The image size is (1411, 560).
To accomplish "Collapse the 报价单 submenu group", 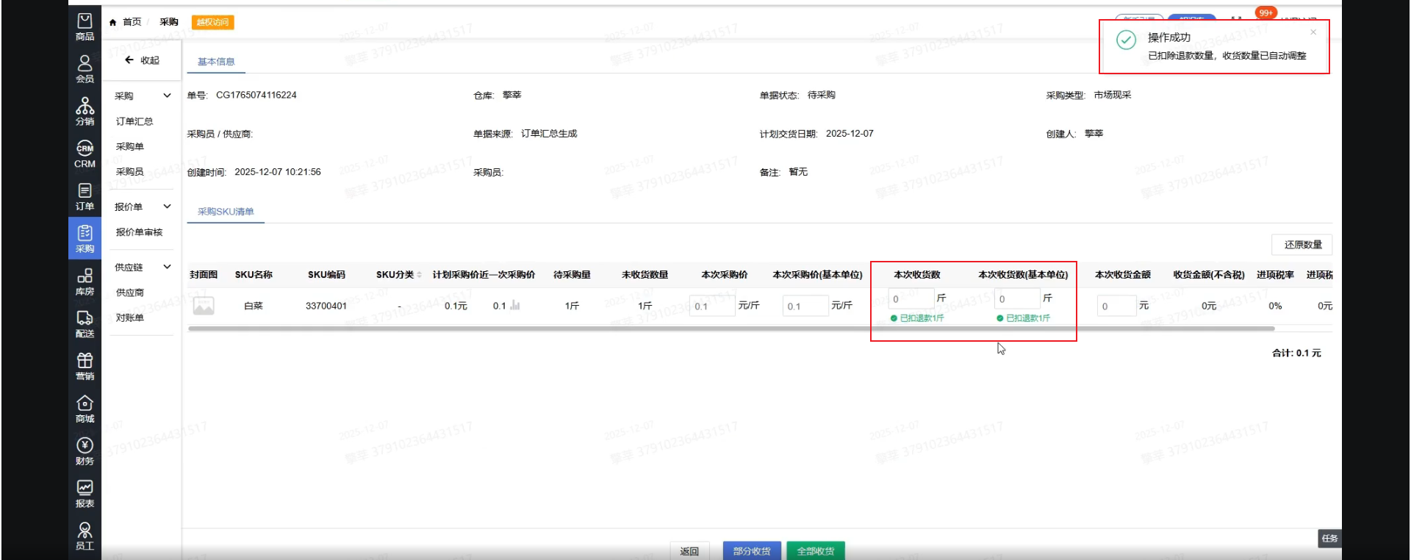I will pos(167,207).
